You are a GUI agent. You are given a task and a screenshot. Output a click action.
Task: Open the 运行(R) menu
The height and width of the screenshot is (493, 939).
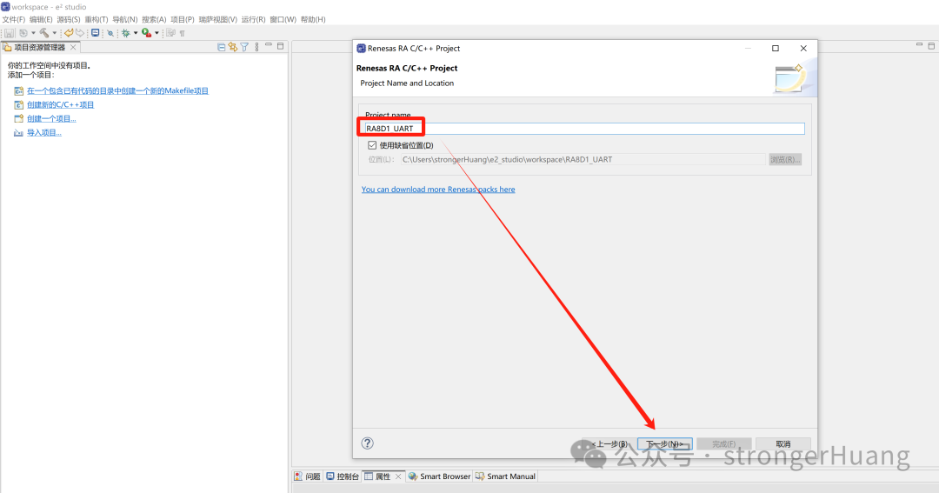point(253,19)
